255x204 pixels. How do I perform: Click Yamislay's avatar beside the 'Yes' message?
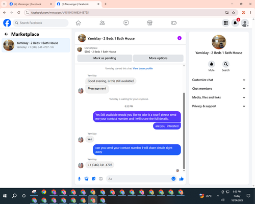pyautogui.click(x=81, y=140)
